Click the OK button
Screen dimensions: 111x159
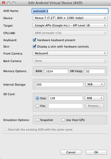[96, 152]
